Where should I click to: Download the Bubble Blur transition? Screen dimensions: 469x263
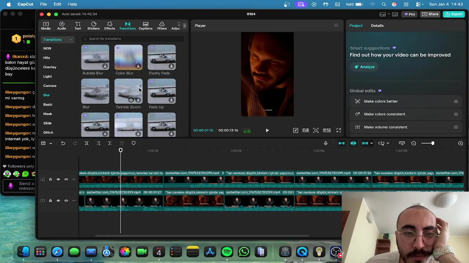(105, 66)
